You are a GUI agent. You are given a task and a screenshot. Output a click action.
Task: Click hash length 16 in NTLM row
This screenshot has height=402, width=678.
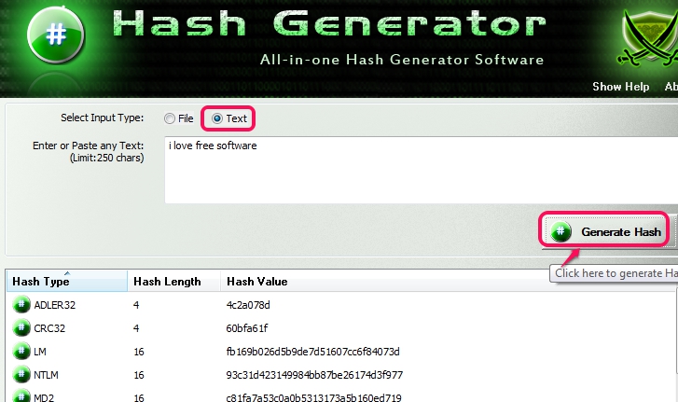point(138,375)
